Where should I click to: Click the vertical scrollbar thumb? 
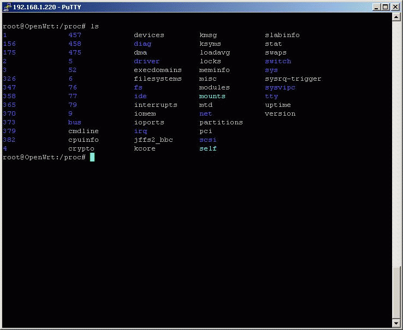(396, 293)
